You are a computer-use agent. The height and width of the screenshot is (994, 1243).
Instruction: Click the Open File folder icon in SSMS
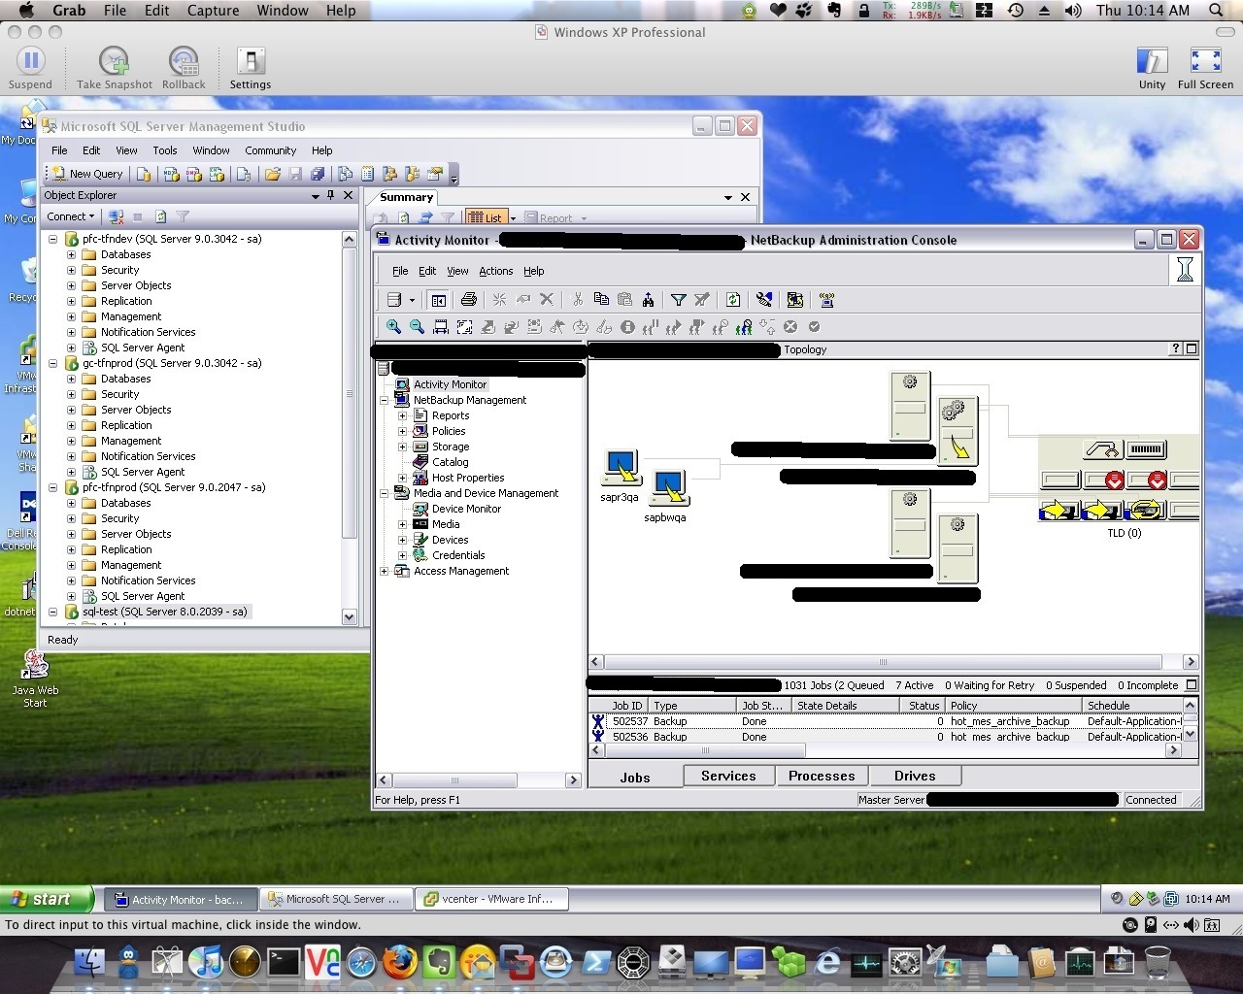(272, 174)
